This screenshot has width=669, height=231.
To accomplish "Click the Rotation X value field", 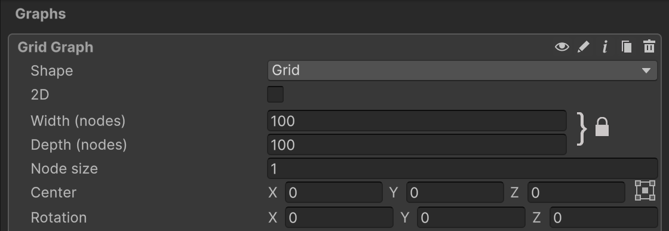I will pos(339,217).
